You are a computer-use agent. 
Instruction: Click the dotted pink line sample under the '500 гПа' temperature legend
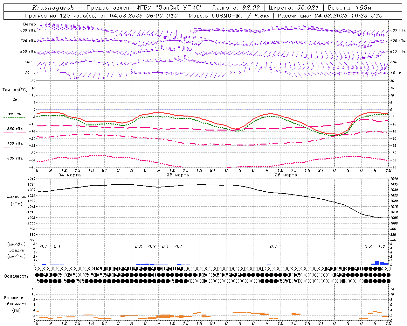click(14, 162)
